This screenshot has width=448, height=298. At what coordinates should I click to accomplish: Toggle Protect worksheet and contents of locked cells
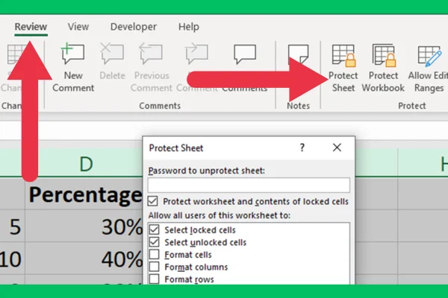pos(152,201)
